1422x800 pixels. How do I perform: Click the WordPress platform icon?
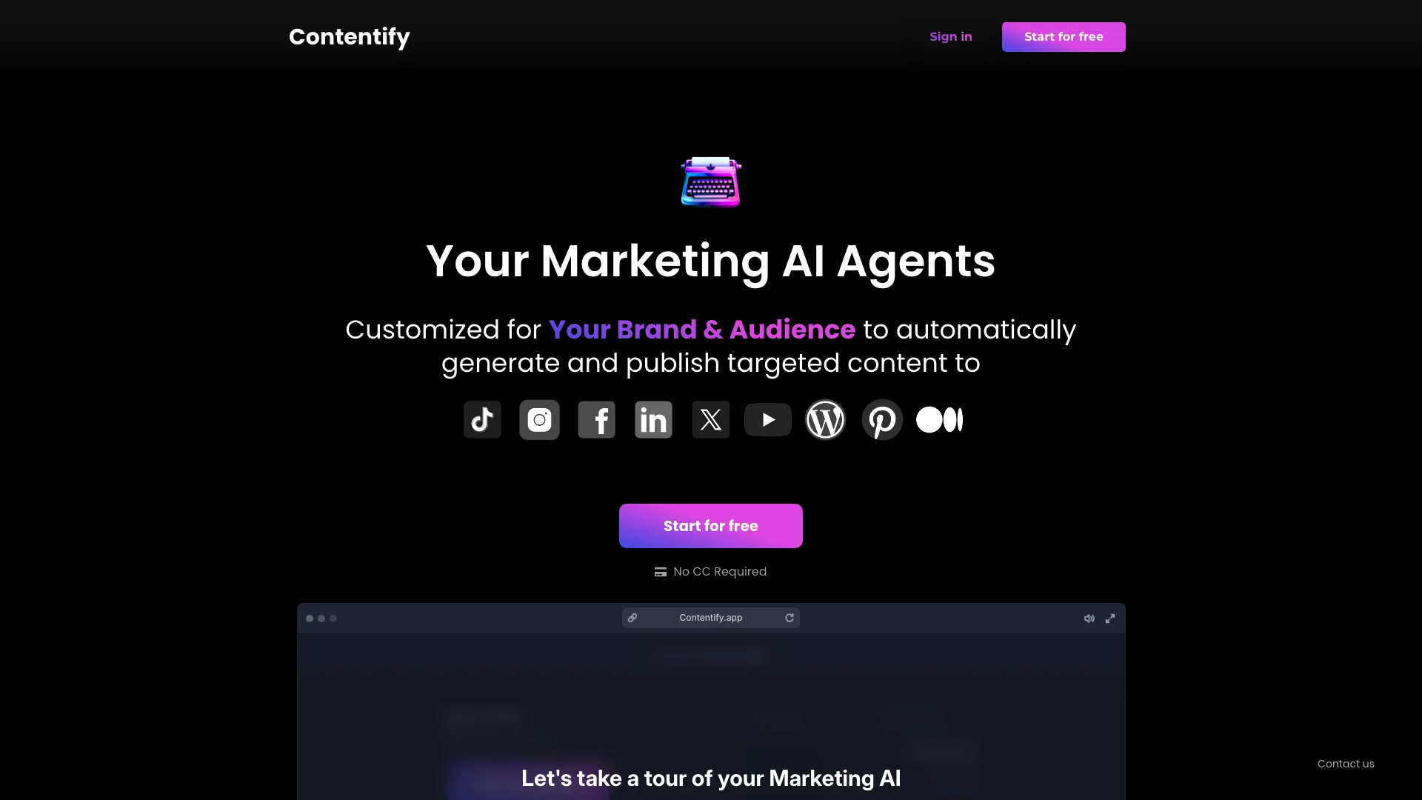[825, 420]
